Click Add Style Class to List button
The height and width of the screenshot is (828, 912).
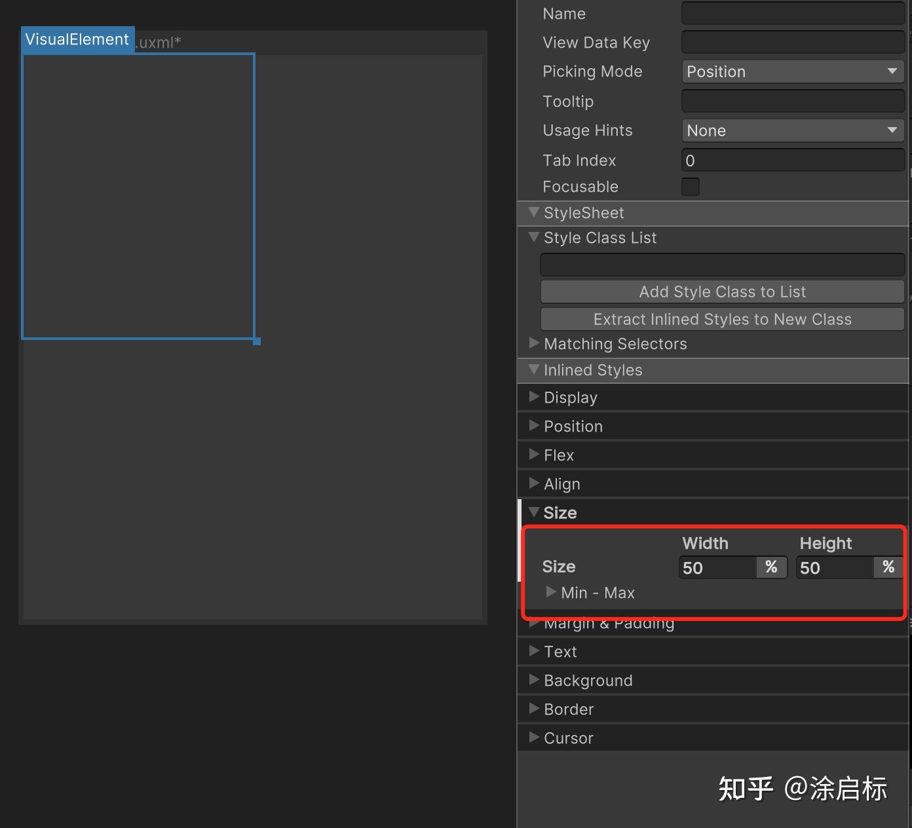(x=722, y=292)
